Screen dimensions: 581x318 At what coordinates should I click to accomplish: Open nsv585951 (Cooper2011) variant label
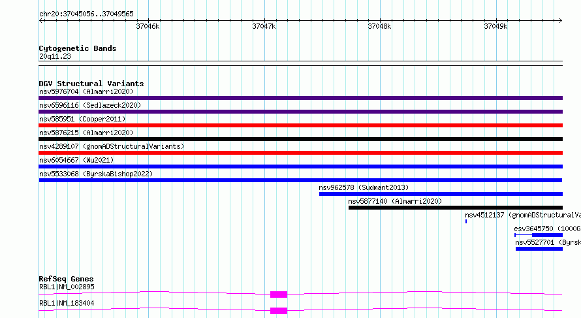82,119
